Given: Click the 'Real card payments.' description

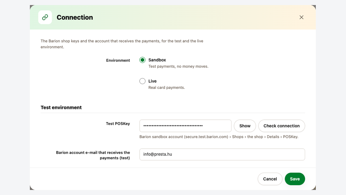Looking at the screenshot, I should click(167, 88).
